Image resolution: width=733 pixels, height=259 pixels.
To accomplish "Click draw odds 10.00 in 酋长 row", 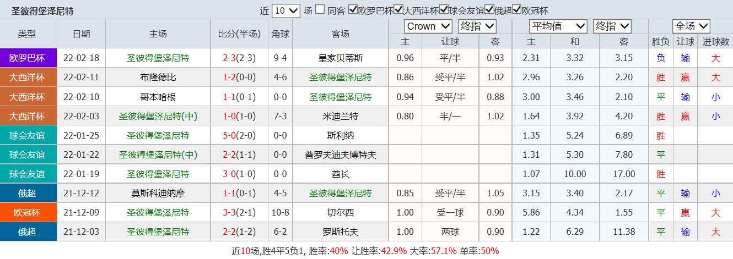I will click(575, 174).
